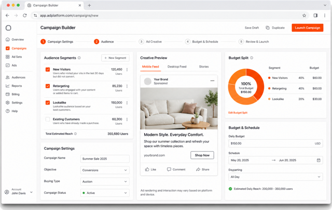Open options menu for Retargeting segment
The height and width of the screenshot is (210, 332).
(127, 86)
